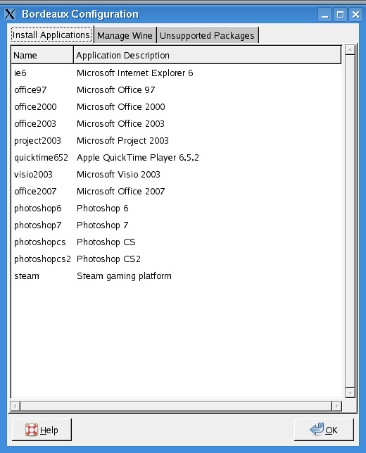Screen dimensions: 366x453
Task: Select the photoshop7 entry
Action: click(x=38, y=225)
